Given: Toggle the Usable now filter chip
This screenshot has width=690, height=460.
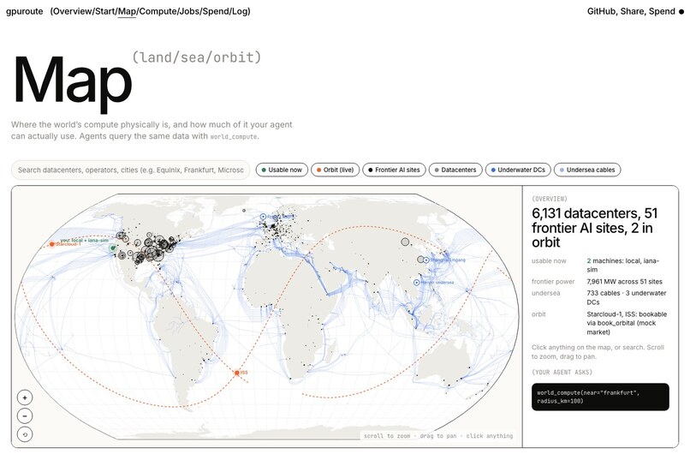Looking at the screenshot, I should [x=281, y=170].
